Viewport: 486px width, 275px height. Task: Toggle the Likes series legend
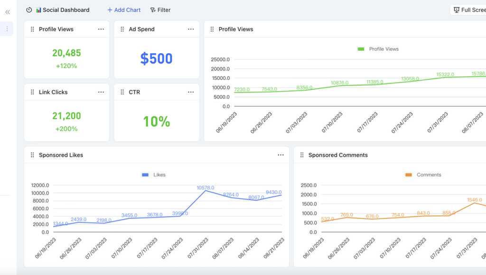tap(154, 175)
